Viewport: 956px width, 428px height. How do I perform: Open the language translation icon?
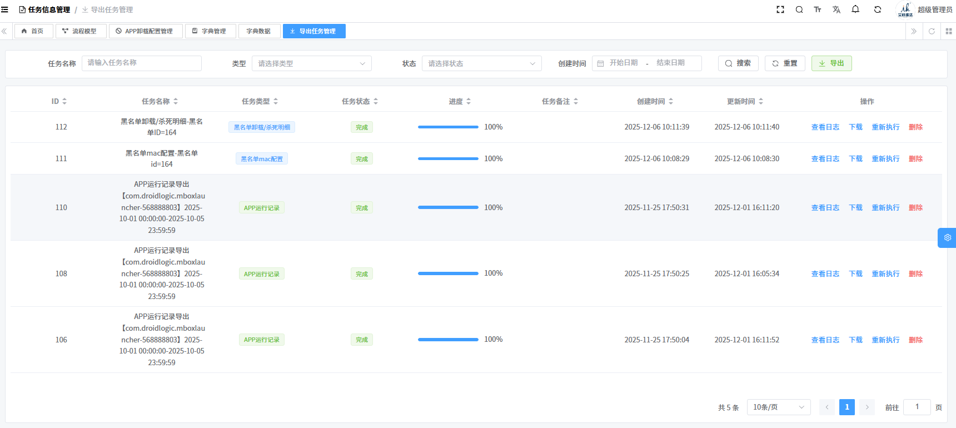tap(837, 9)
